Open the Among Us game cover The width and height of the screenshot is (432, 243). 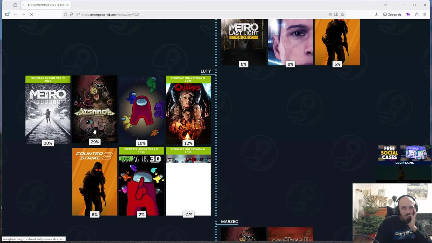[141, 110]
